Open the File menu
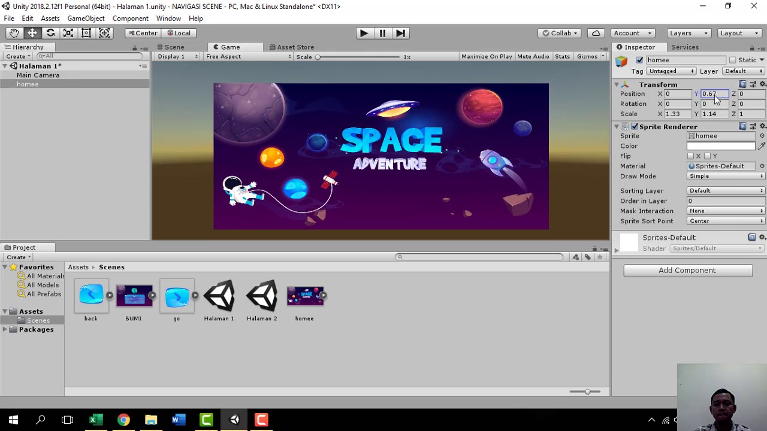767x431 pixels. pyautogui.click(x=9, y=19)
